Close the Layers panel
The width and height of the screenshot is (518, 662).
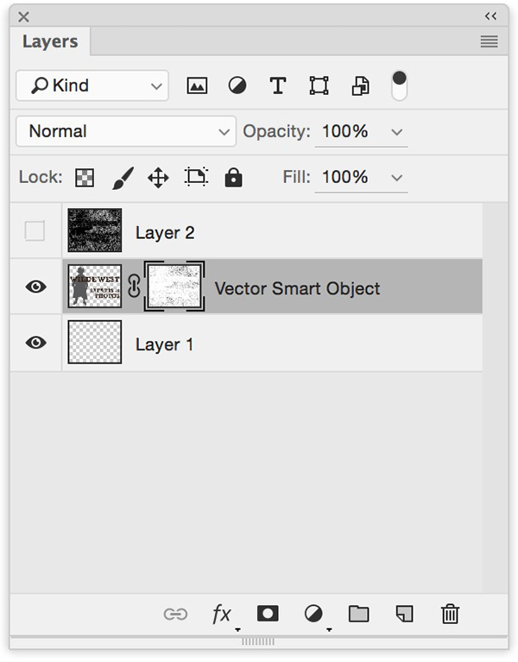[23, 17]
